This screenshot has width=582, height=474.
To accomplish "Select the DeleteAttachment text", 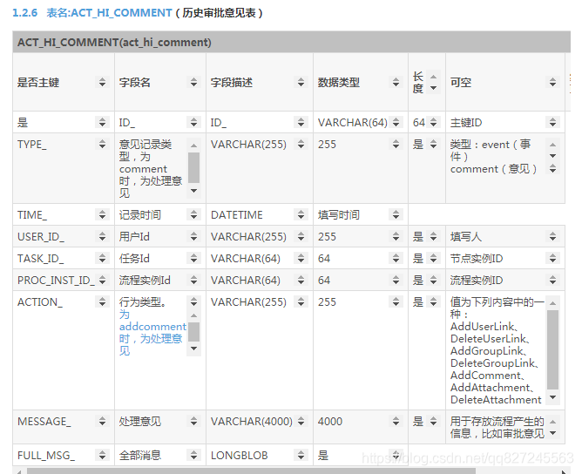I will pos(496,400).
